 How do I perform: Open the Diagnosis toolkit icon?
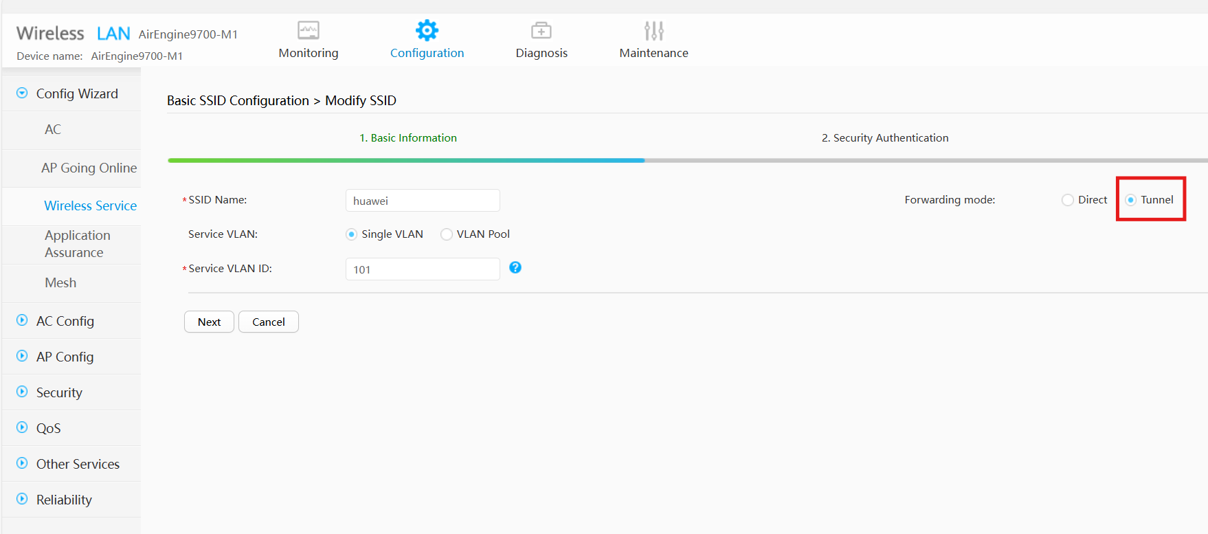click(541, 30)
